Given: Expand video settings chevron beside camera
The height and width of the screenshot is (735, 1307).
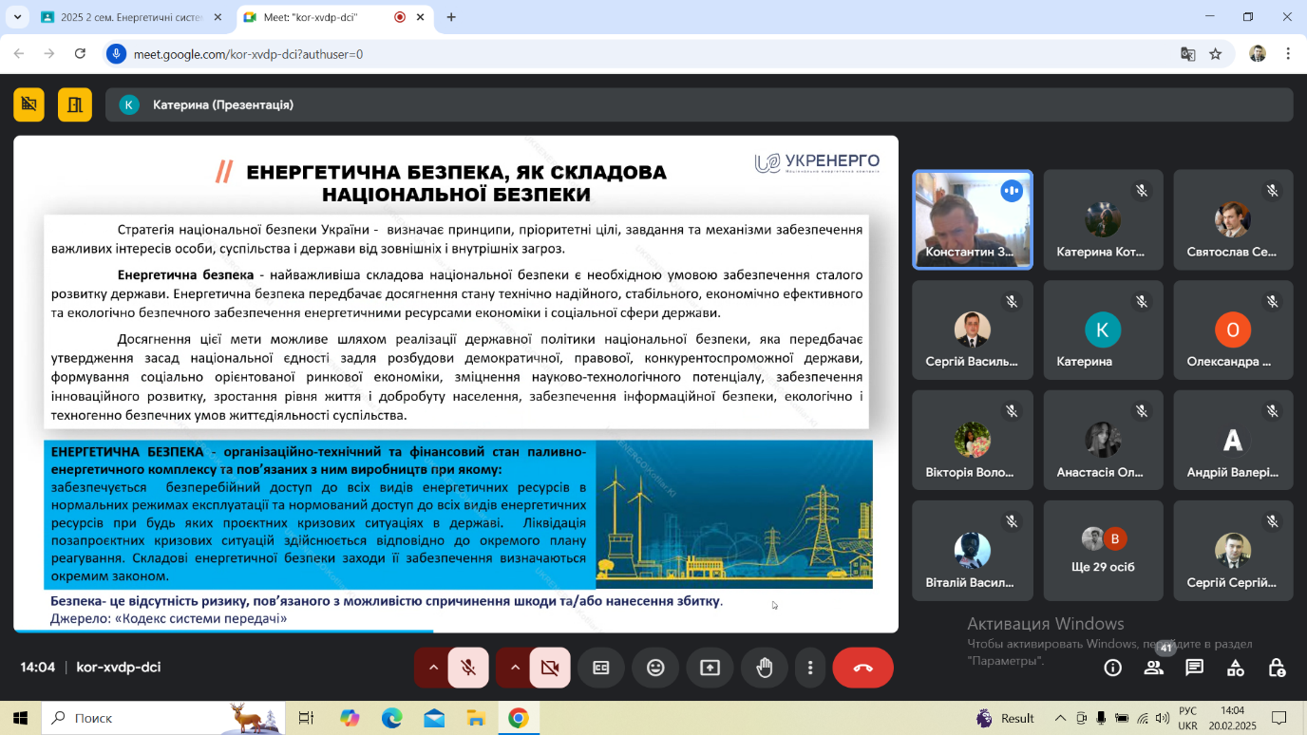Looking at the screenshot, I should tap(515, 668).
